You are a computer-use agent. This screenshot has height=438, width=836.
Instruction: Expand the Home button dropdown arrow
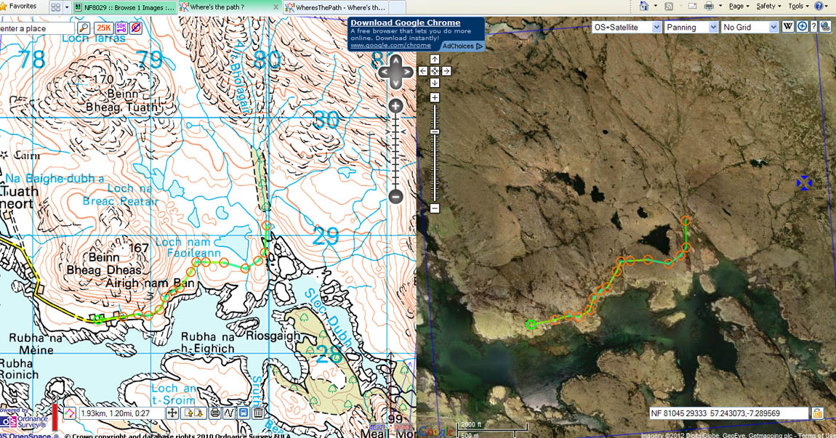[655, 6]
